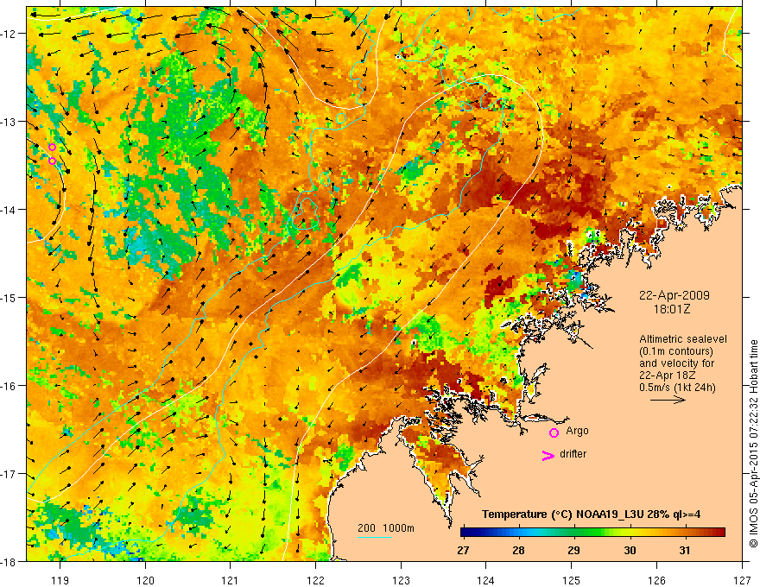Viewport: 760px width, 587px height.
Task: Click the '(0.1m contours)' caption line
Action: coord(676,351)
